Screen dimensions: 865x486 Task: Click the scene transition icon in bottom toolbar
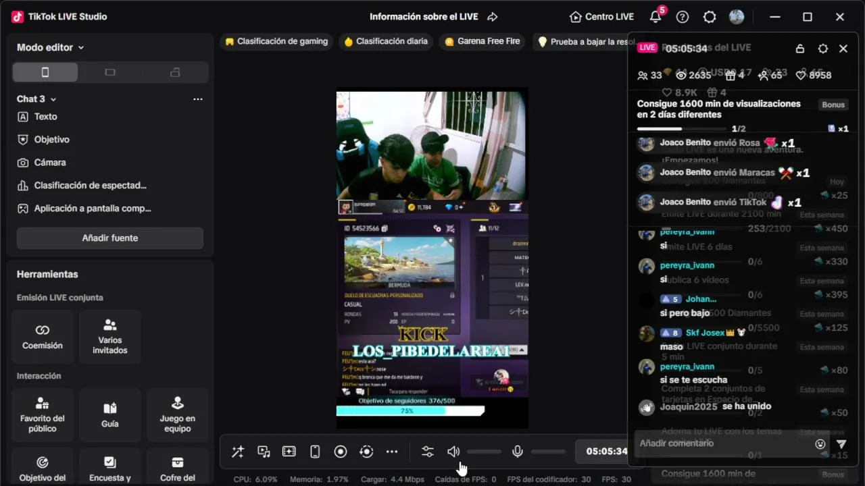tap(264, 452)
